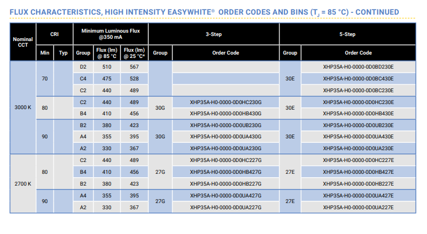This screenshot has height=234, width=427.
Task: Click the 30G group cell beside 0D0HC230G
Action: coord(160,108)
